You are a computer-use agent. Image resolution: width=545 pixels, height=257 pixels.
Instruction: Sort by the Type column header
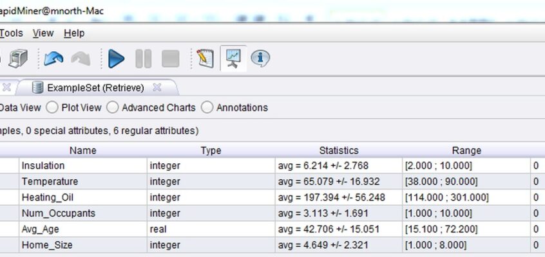[211, 150]
